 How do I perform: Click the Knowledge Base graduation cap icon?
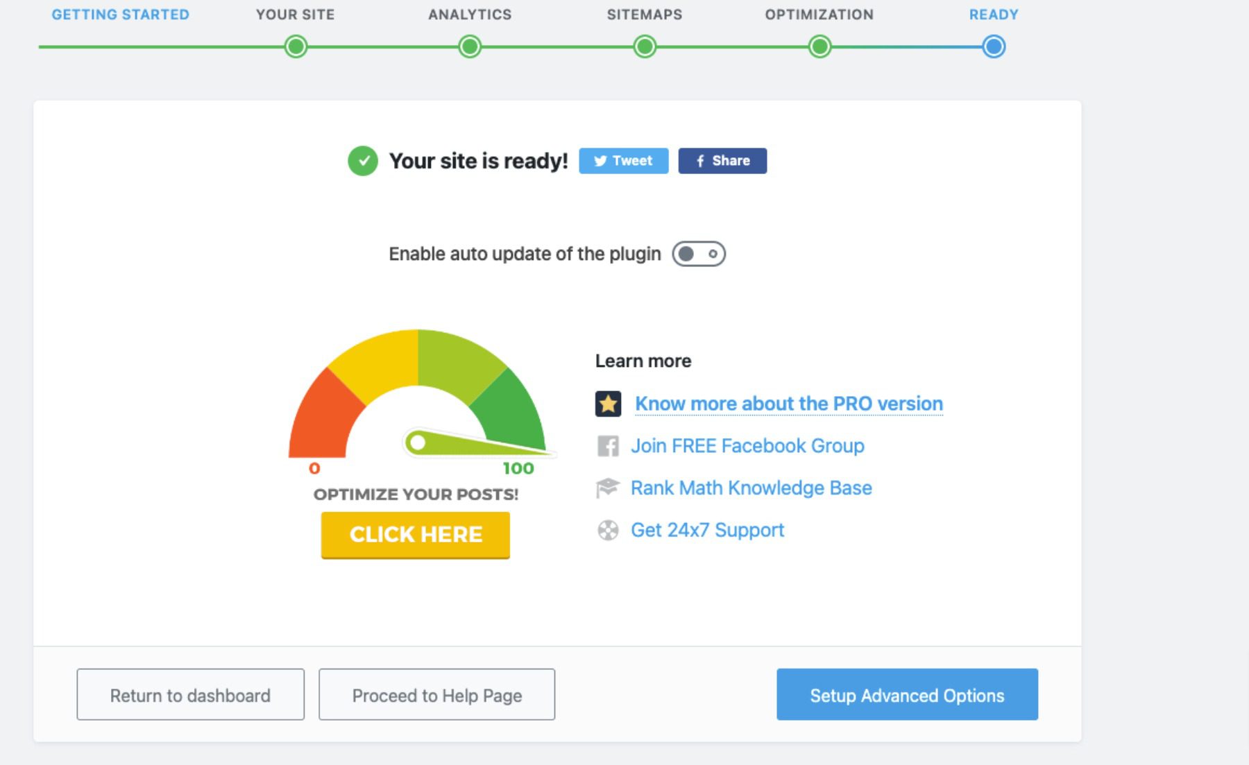click(x=608, y=488)
